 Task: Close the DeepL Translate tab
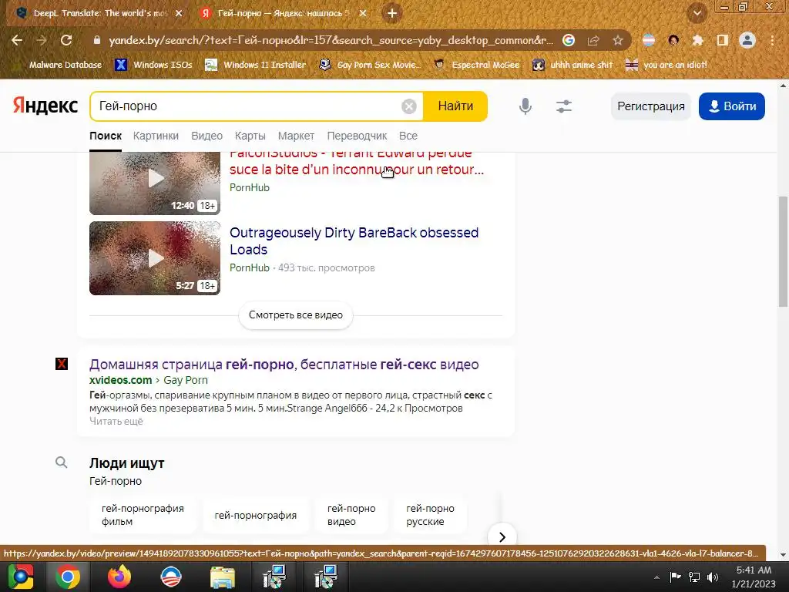coord(179,14)
